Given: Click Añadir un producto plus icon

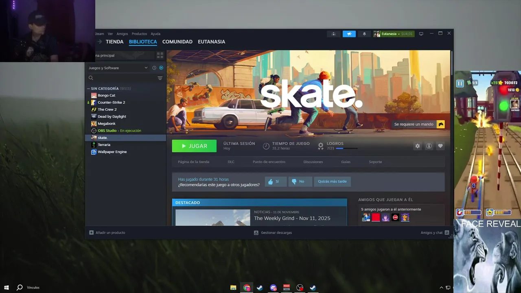Looking at the screenshot, I should click(x=91, y=233).
